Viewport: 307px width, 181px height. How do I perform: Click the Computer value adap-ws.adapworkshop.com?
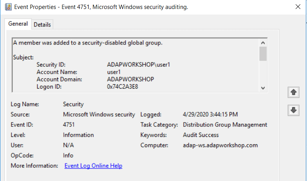pyautogui.click(x=220, y=145)
